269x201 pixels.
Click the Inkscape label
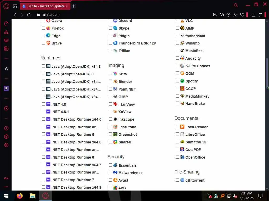pos(126,119)
